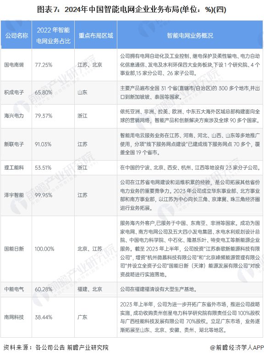Click the 公司名称 column header

16,35
